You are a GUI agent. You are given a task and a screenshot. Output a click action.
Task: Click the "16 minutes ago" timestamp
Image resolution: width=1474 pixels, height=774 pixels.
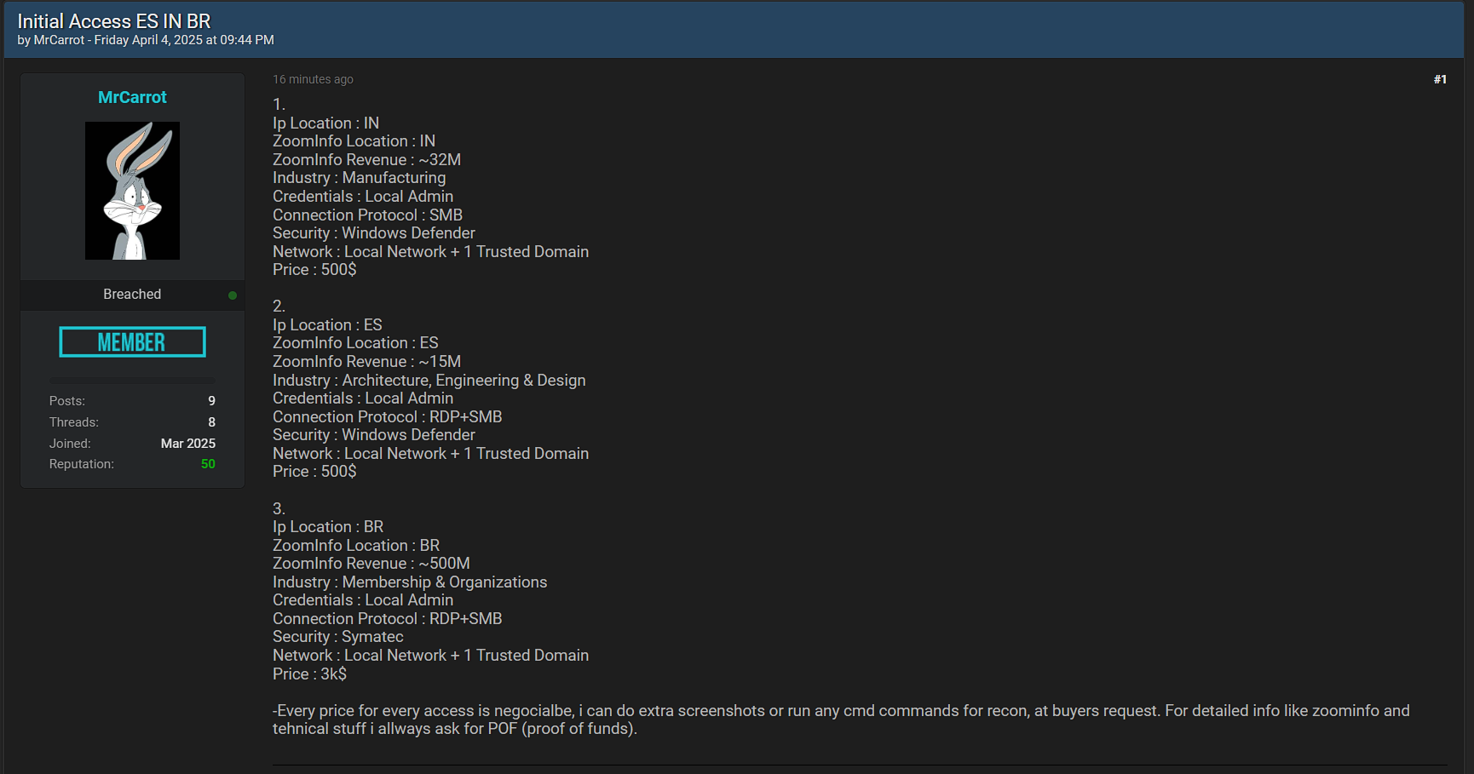(313, 79)
